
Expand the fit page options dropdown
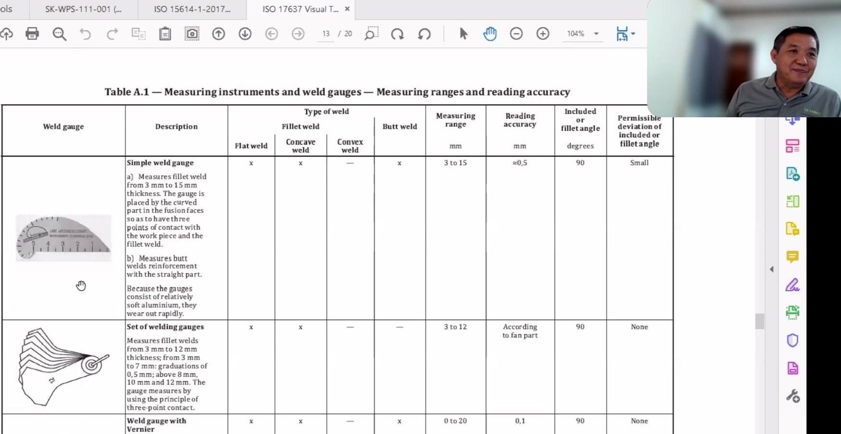633,34
